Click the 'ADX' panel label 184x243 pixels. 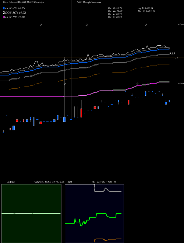[x=70, y=182]
